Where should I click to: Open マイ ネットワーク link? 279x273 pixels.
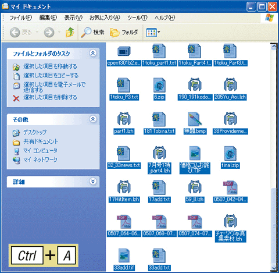40,159
